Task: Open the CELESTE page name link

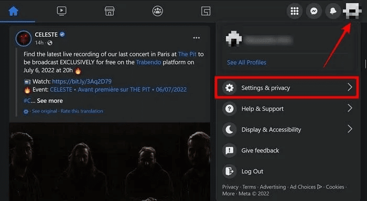Action: 46,35
